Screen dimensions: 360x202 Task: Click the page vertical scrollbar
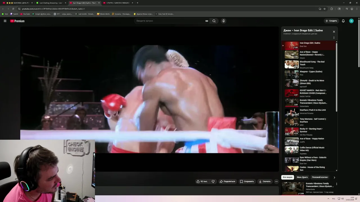point(359,43)
